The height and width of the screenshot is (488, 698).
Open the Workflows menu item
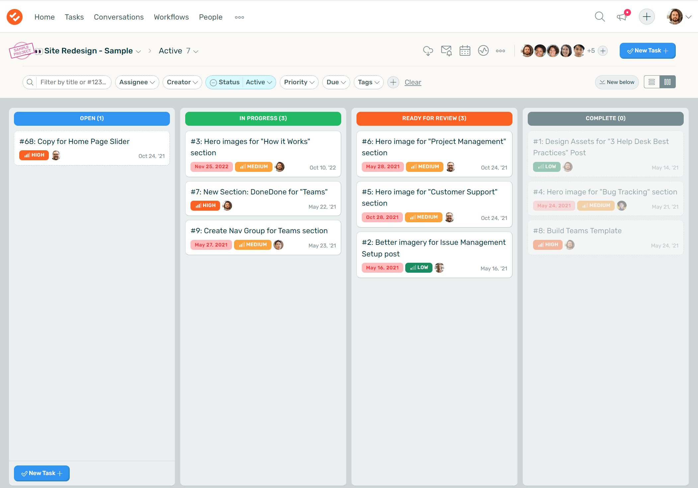tap(171, 17)
